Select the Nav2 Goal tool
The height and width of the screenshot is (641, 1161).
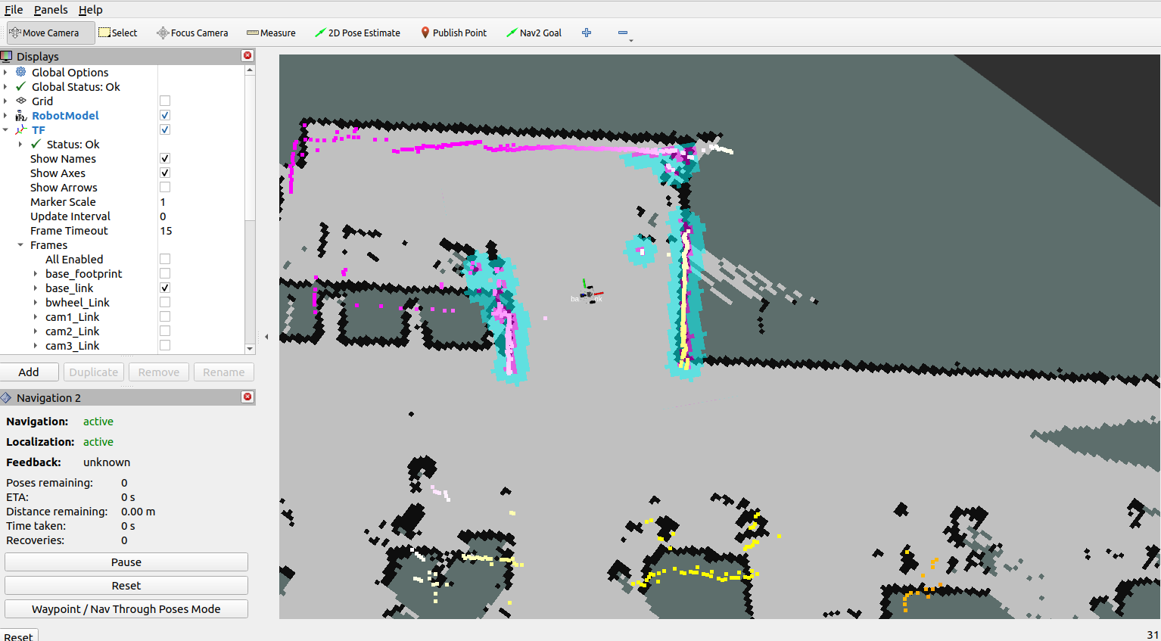[x=534, y=33]
